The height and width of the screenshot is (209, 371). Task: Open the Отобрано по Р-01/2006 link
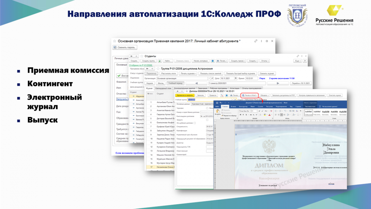(x=141, y=65)
